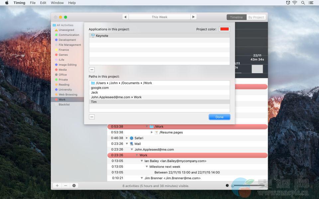The width and height of the screenshot is (319, 199).
Task: Select the google.com path entry
Action: [x=100, y=88]
